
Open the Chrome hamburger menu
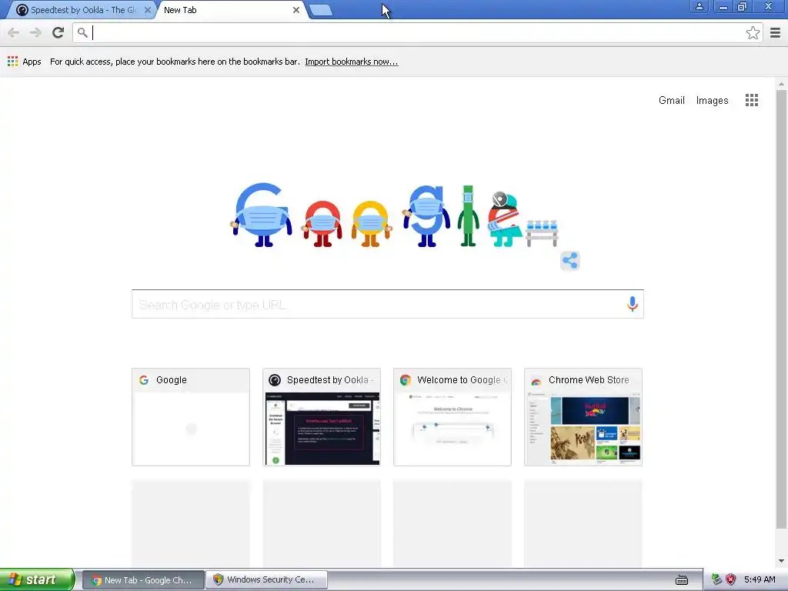[776, 33]
